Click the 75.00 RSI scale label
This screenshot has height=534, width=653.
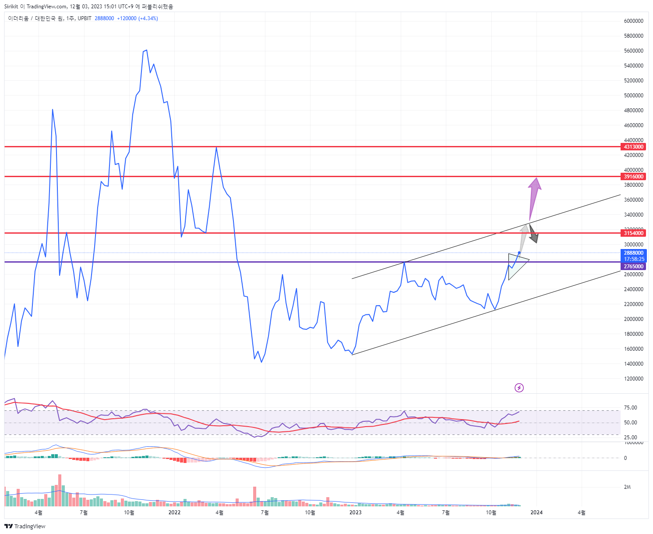click(630, 408)
